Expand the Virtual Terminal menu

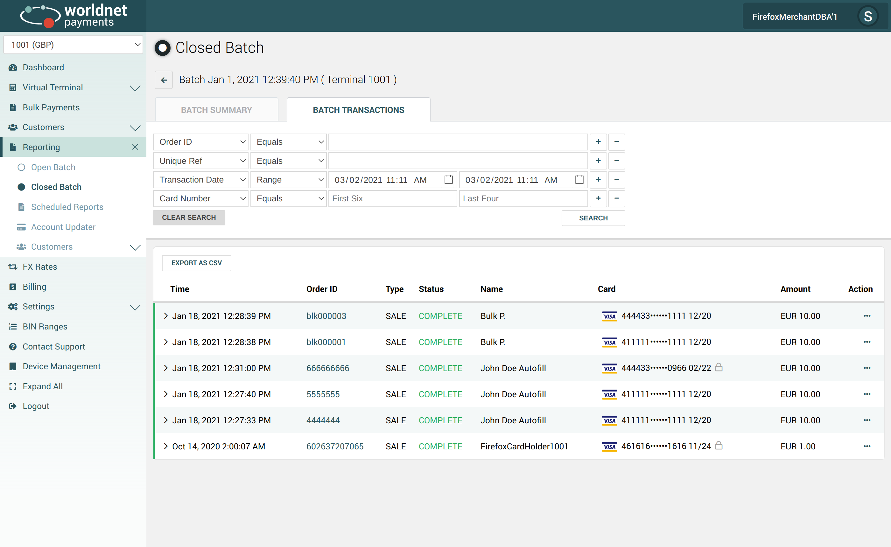135,87
